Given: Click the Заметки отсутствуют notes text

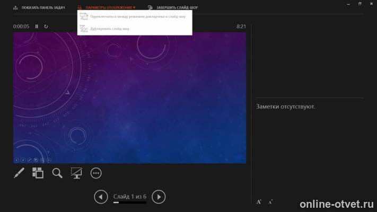Looking at the screenshot, I should 285,107.
